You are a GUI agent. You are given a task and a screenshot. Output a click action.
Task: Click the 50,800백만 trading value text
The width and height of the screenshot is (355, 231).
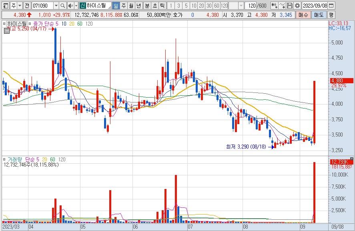pyautogui.click(x=158, y=15)
